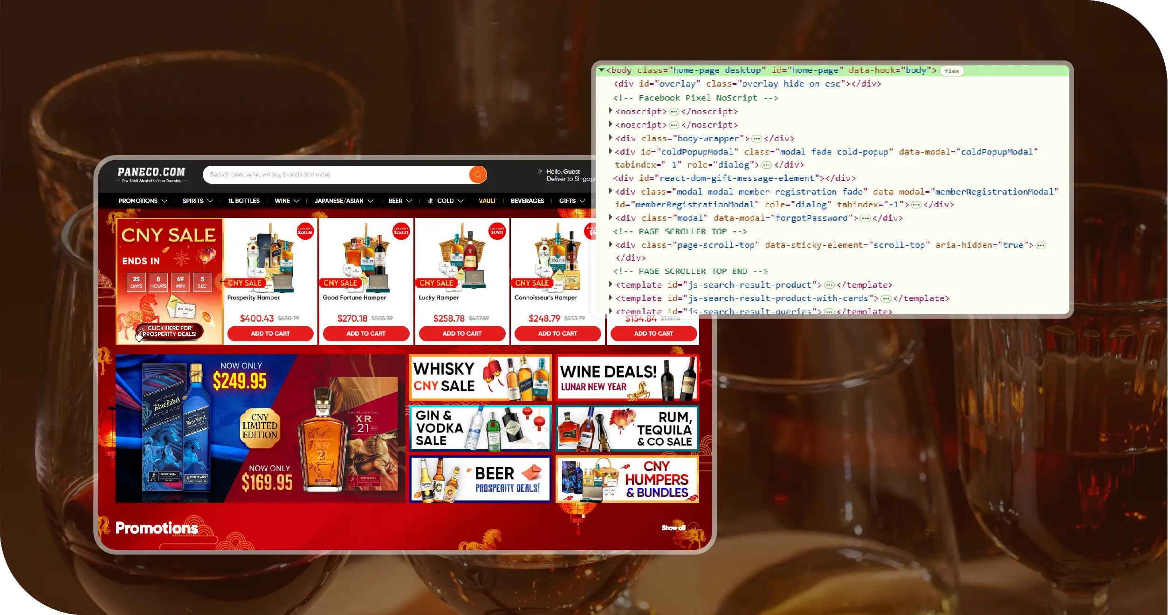Click the flex badge on body tag

951,71
